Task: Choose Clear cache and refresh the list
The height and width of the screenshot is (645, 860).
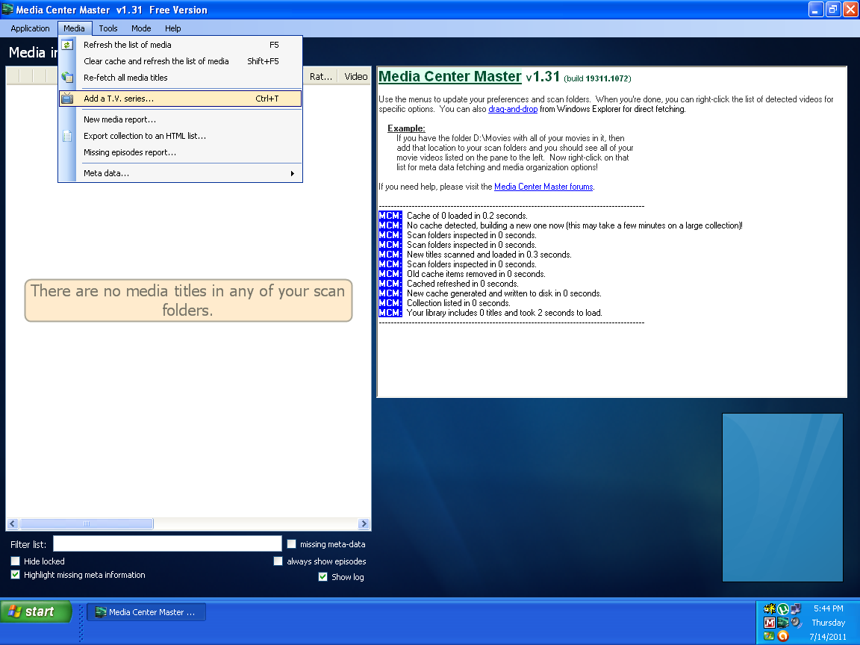Action: click(x=156, y=61)
